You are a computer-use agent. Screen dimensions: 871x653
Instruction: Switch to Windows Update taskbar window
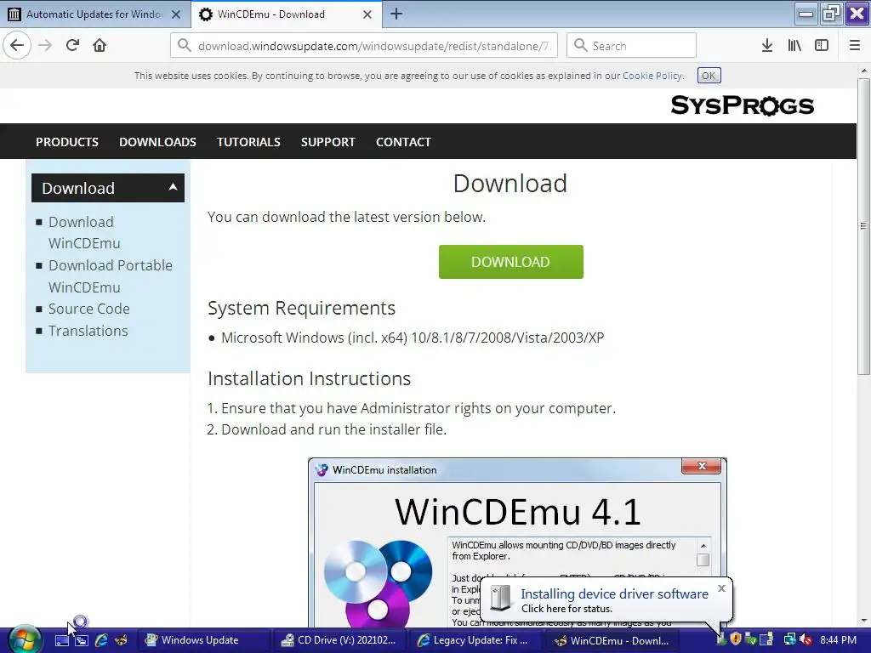coord(204,640)
